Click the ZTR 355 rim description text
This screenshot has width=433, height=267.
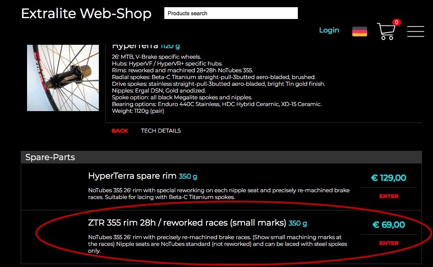(218, 244)
